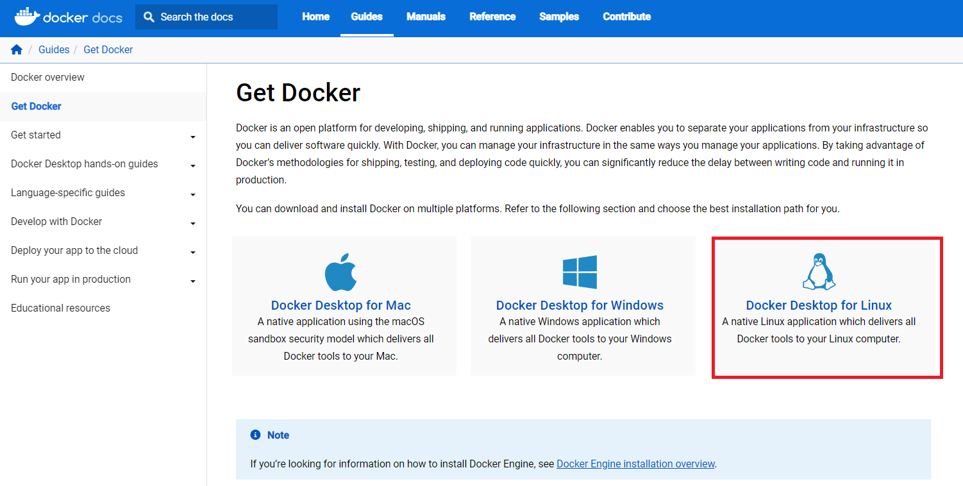Screen dimensions: 963x486
Task: Click the Windows logo icon
Action: (580, 272)
